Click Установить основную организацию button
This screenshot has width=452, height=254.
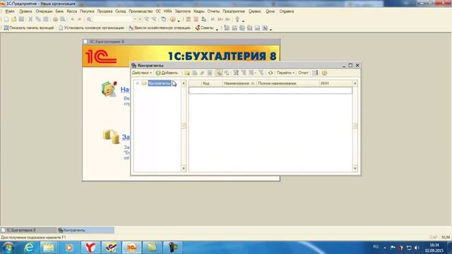coord(91,28)
